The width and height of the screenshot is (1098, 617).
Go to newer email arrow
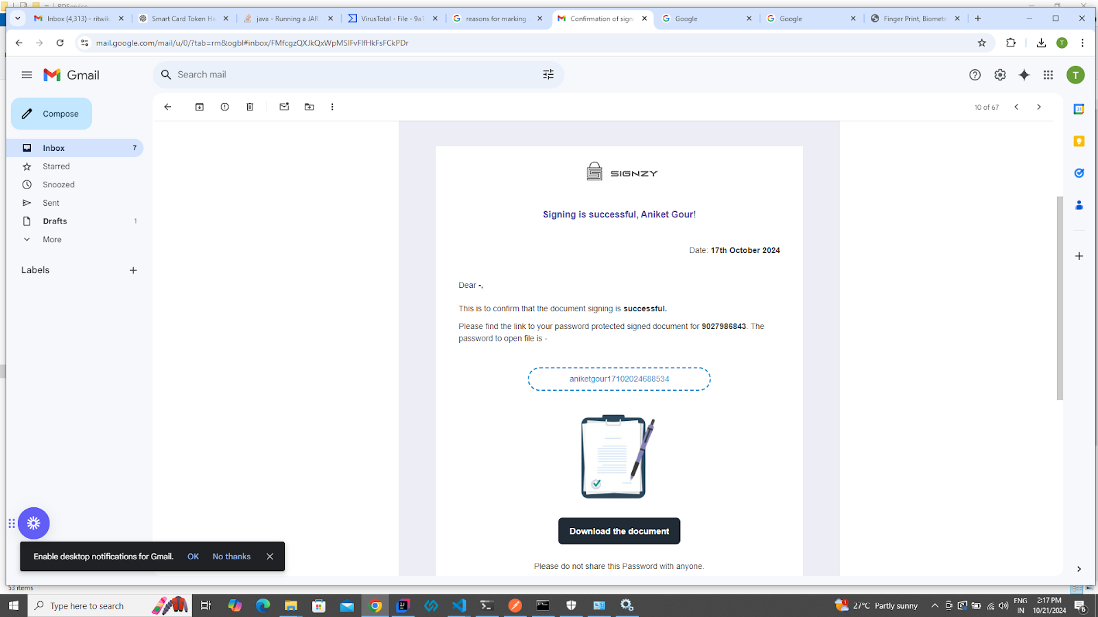pyautogui.click(x=1016, y=107)
